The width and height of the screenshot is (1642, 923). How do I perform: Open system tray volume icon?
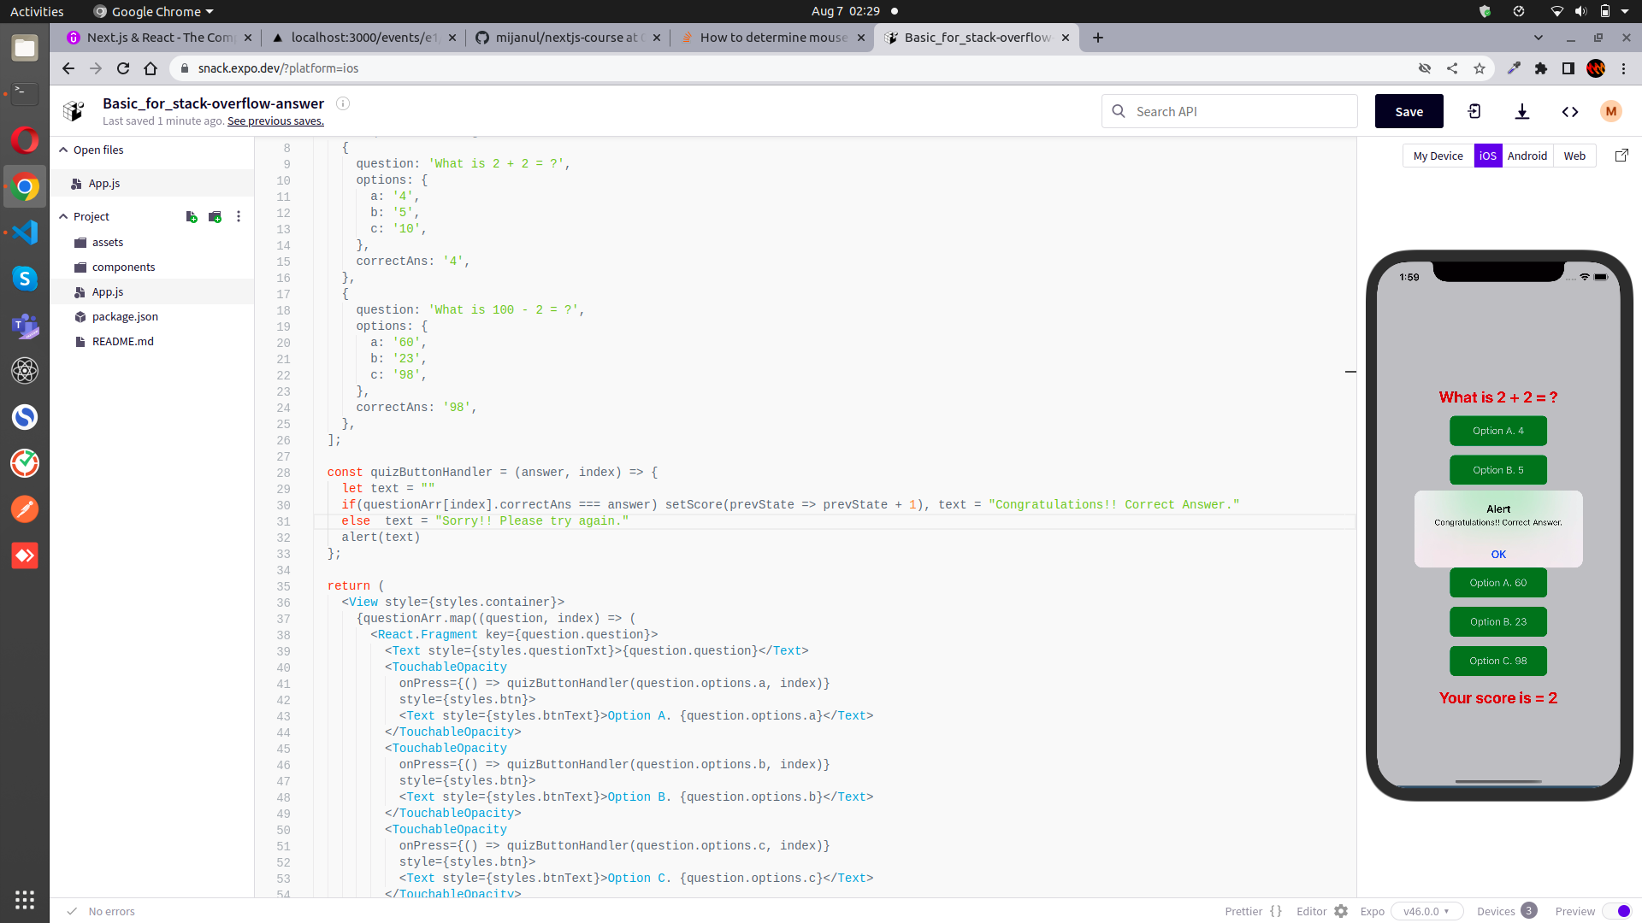coord(1580,11)
